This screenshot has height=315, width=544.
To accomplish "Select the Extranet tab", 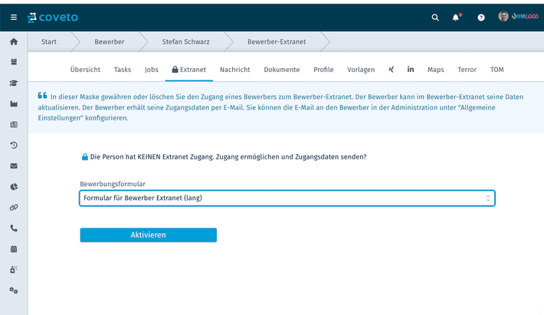I will tap(189, 70).
